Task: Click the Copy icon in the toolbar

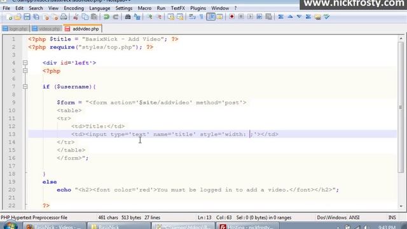Action: tap(85, 17)
